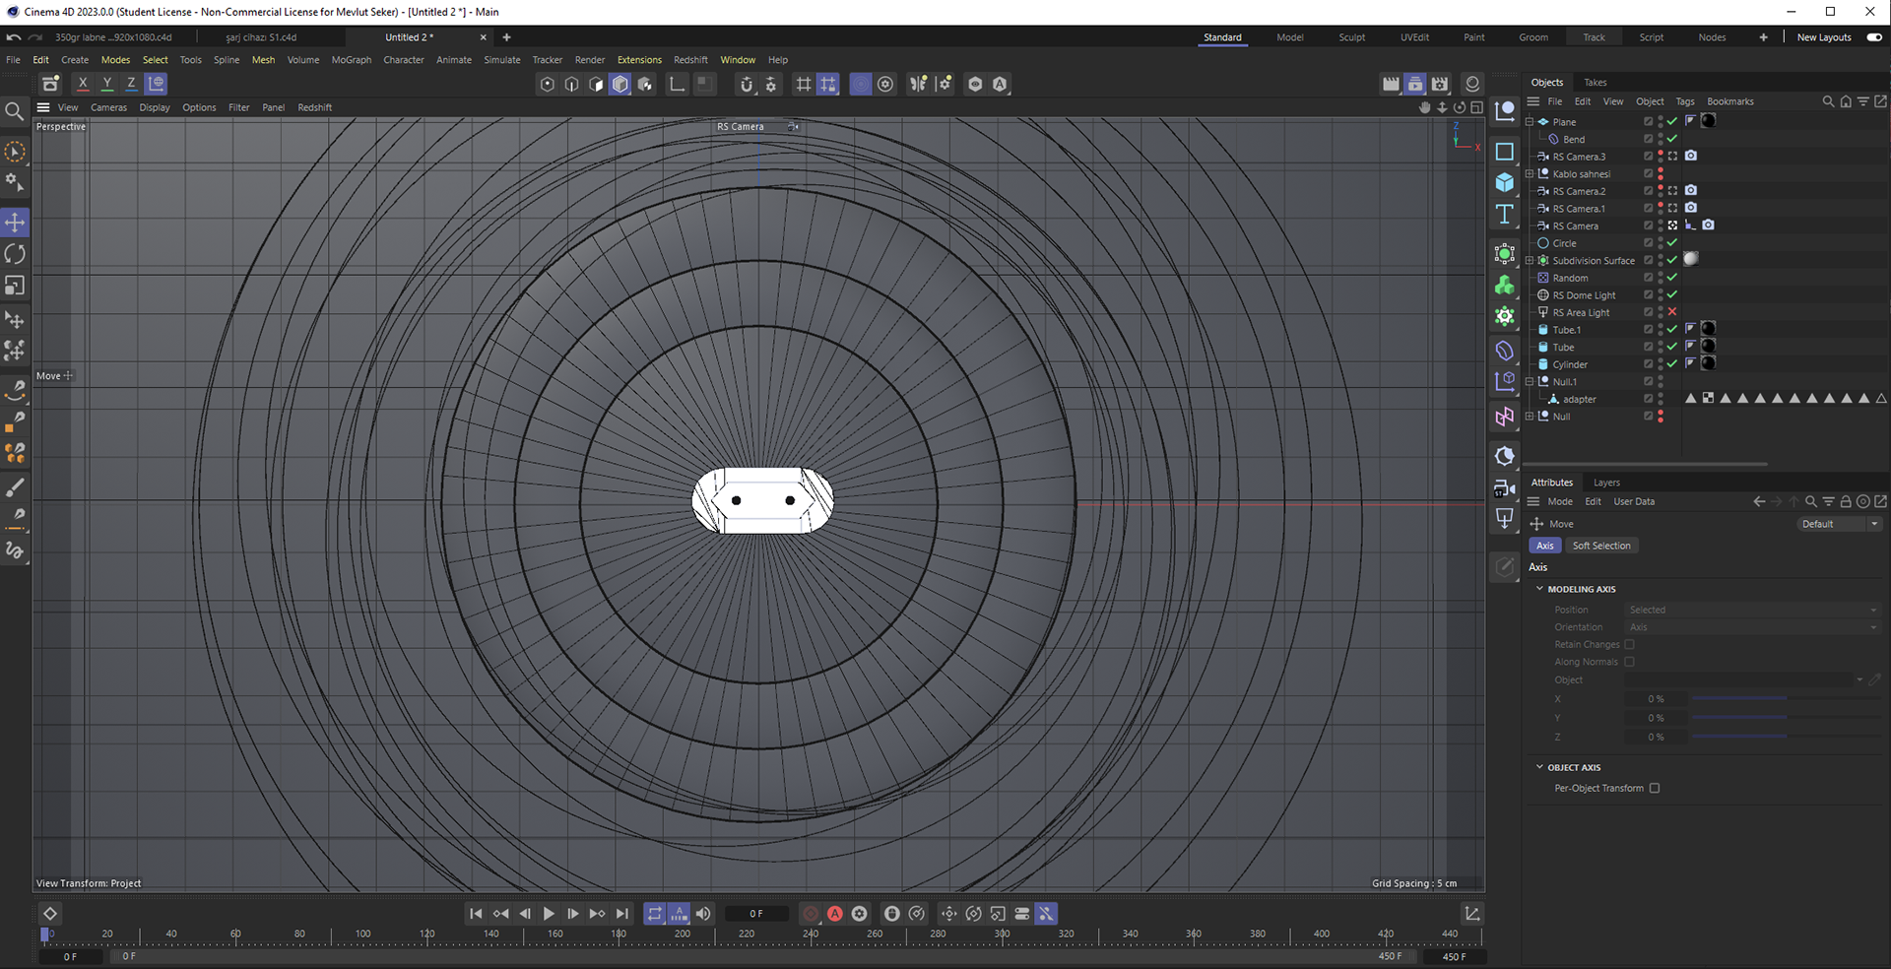Screen dimensions: 1891x969
Task: Toggle the X axis lock icon
Action: [83, 84]
